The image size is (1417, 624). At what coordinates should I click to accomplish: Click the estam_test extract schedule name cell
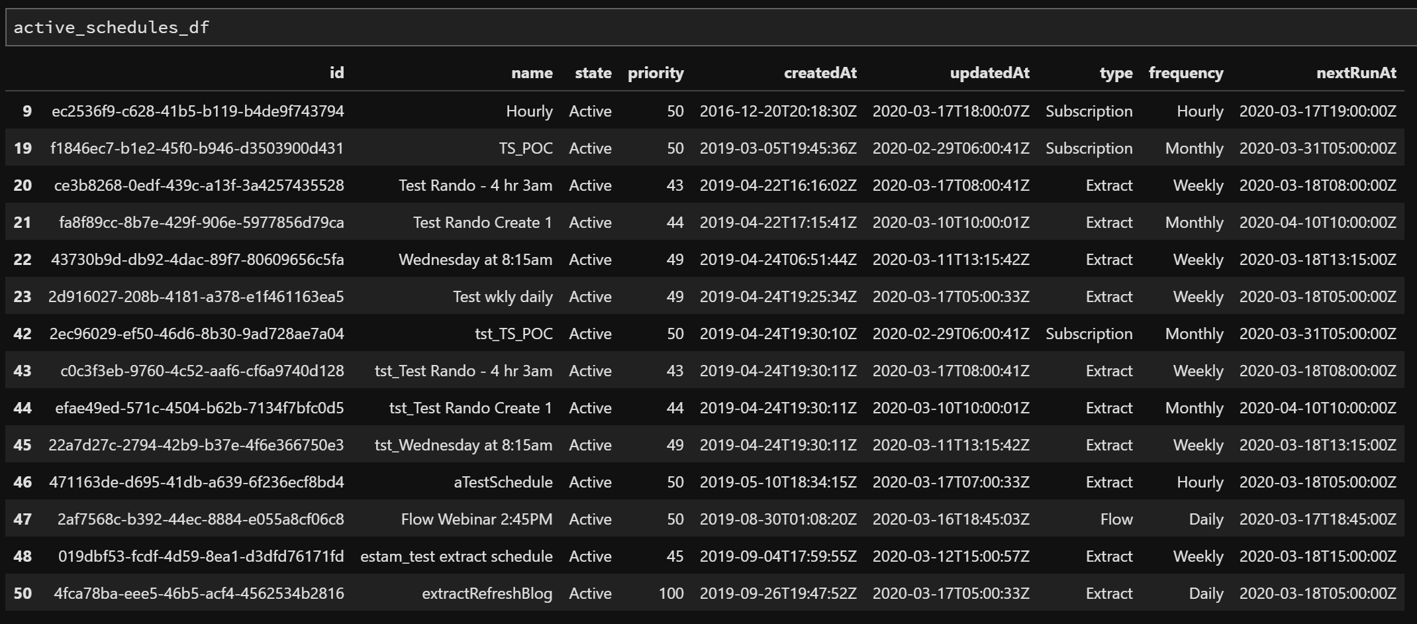point(456,556)
